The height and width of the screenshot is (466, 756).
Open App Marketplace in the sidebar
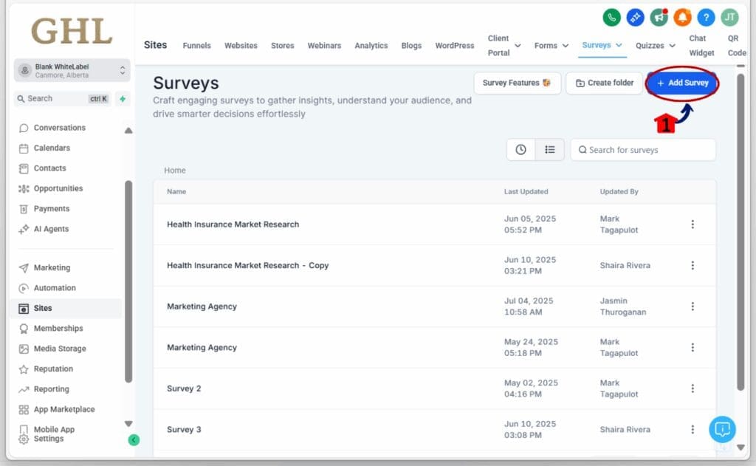point(64,410)
